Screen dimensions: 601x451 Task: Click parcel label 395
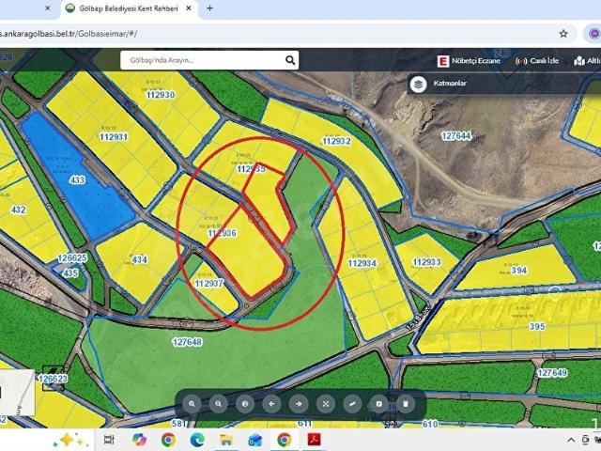tap(537, 327)
